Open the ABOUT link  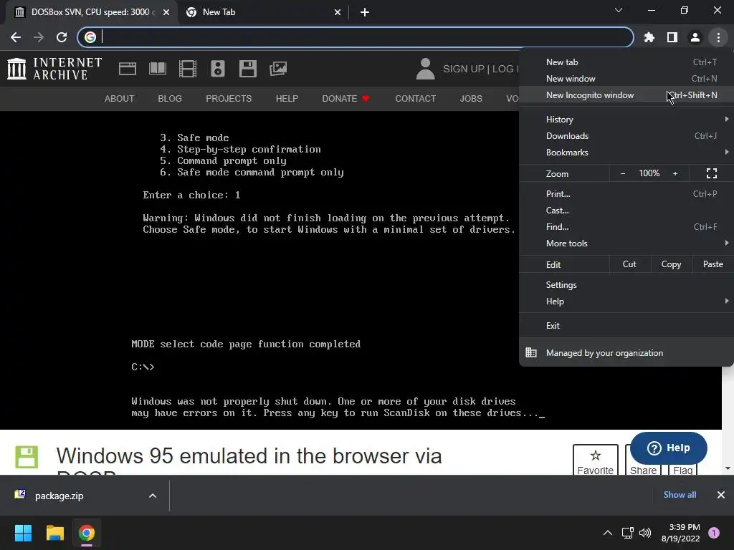[x=120, y=99]
